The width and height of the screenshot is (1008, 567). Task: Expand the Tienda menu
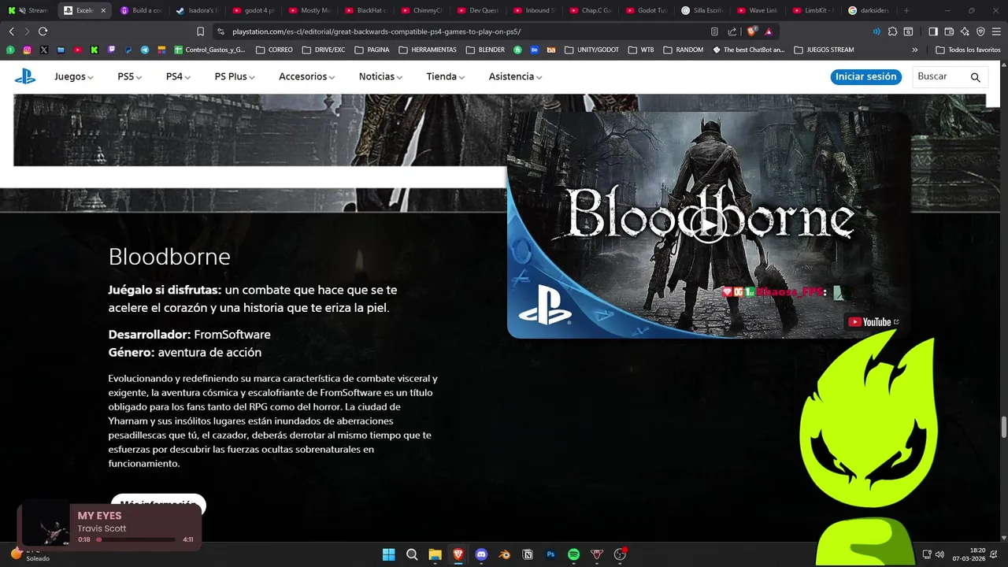[x=445, y=76]
